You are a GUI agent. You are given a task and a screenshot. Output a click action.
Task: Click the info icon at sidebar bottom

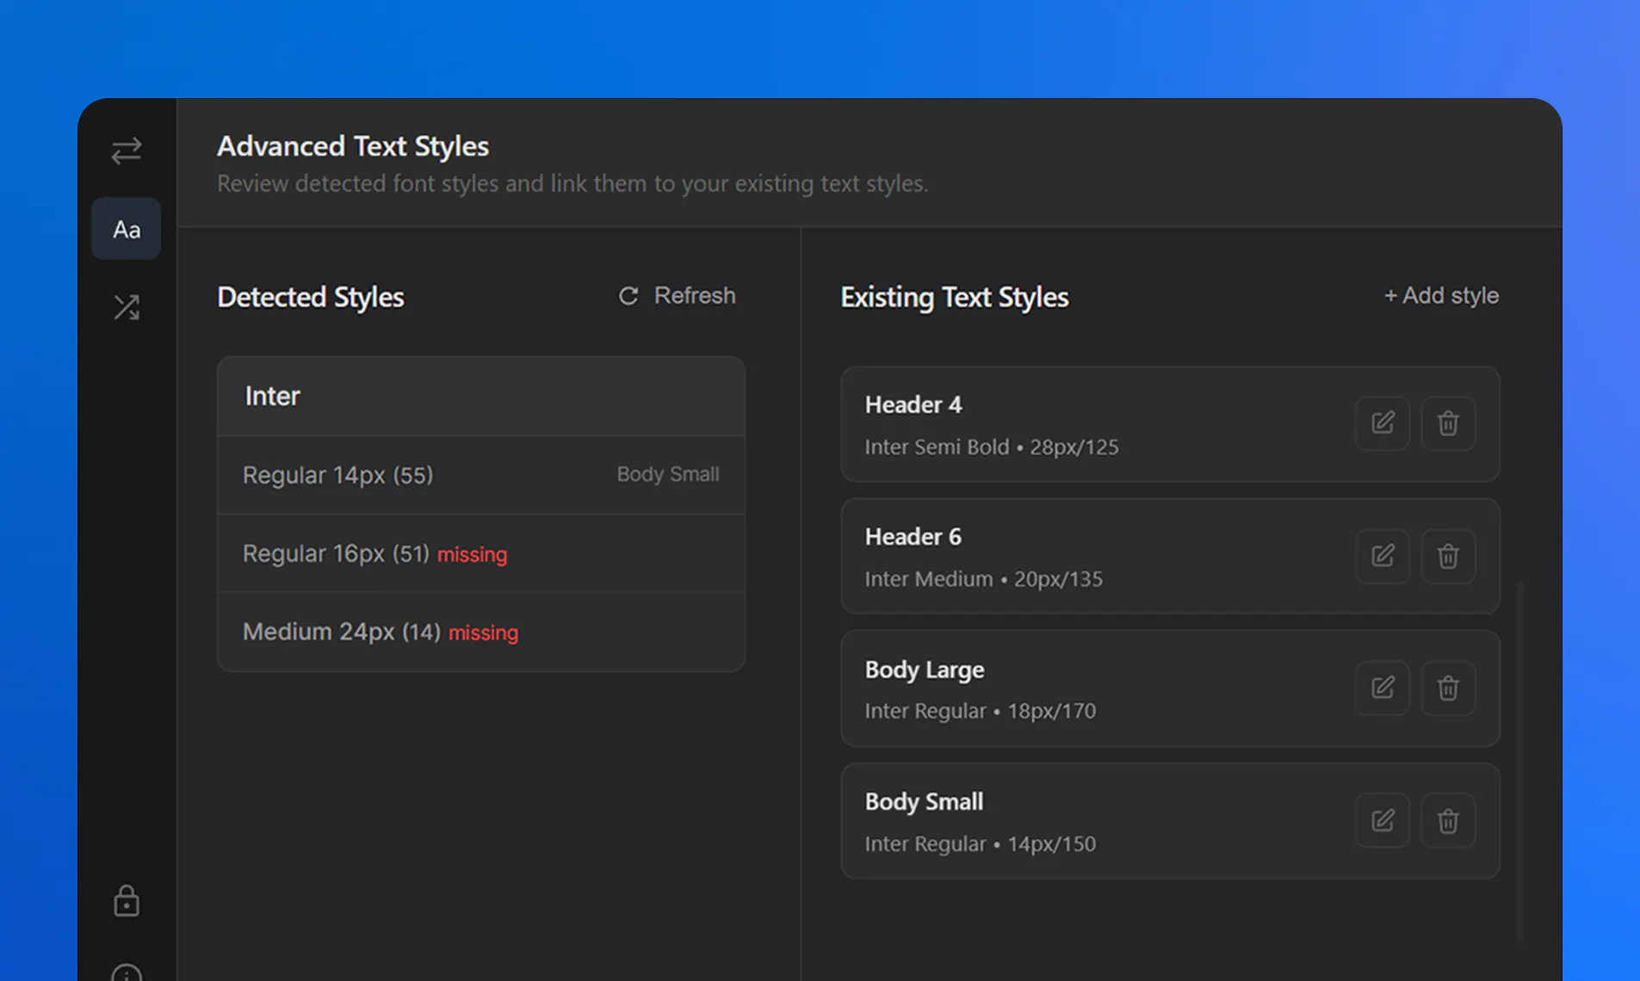pos(127,972)
